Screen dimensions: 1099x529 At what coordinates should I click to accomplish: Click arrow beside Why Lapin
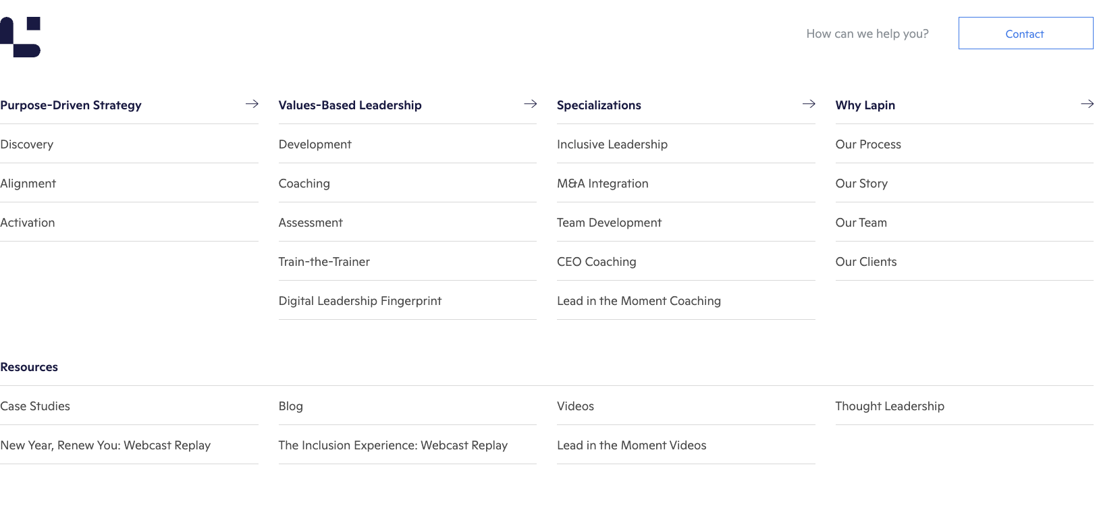1087,104
